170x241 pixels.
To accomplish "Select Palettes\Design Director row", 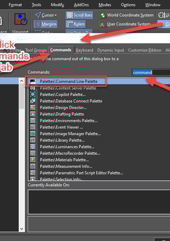I will [99, 108].
